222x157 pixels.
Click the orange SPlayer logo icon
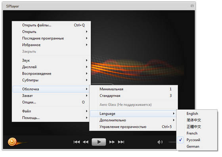[12, 142]
